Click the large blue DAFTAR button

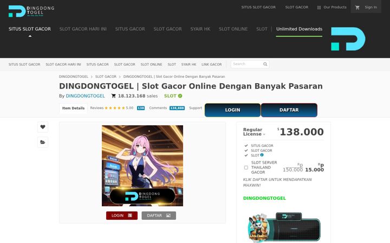pos(289,110)
